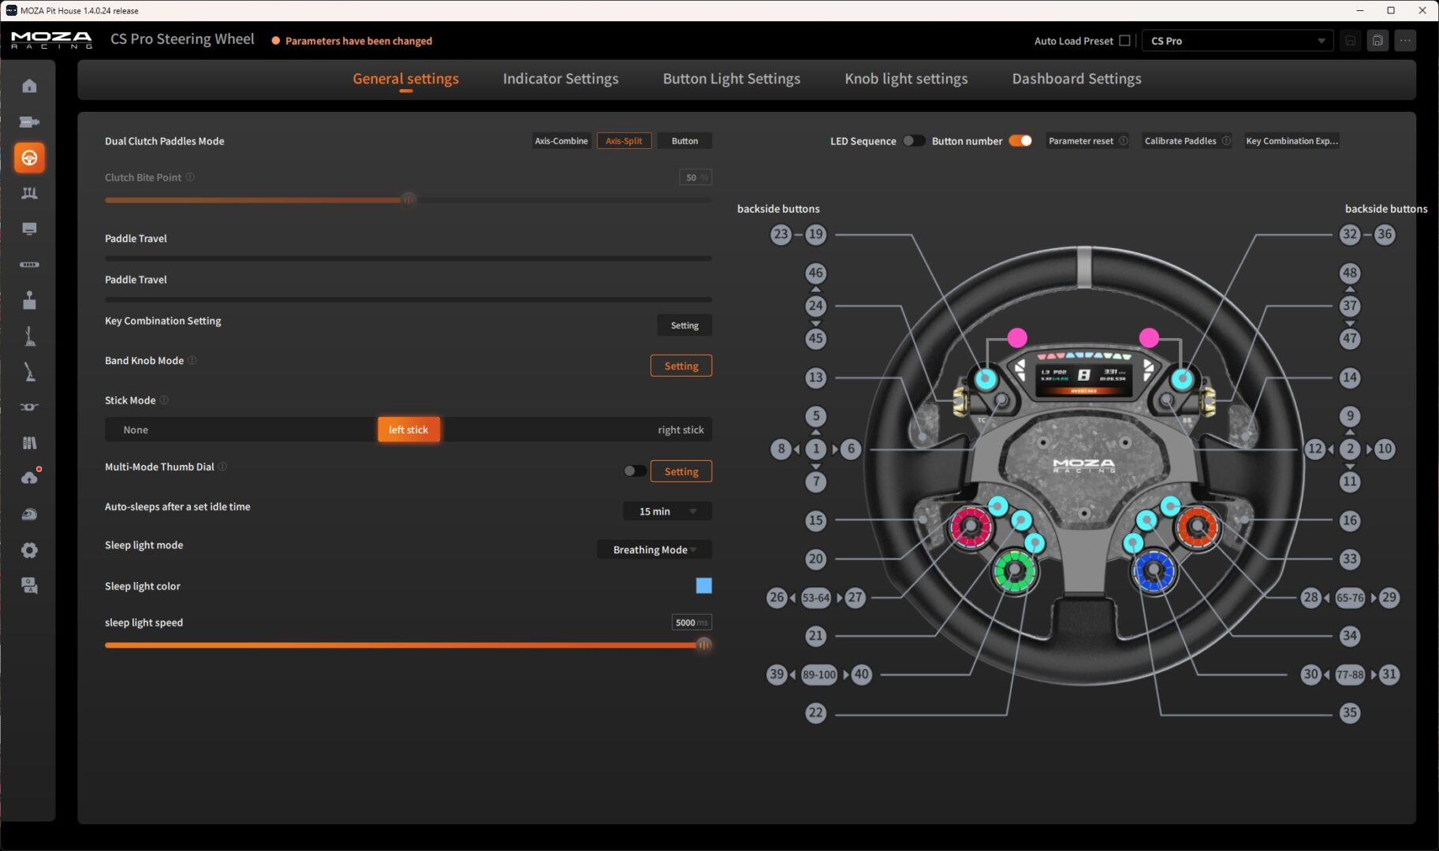Click the save-as preset icon beside the more options button
Image resolution: width=1439 pixels, height=851 pixels.
tap(1377, 41)
